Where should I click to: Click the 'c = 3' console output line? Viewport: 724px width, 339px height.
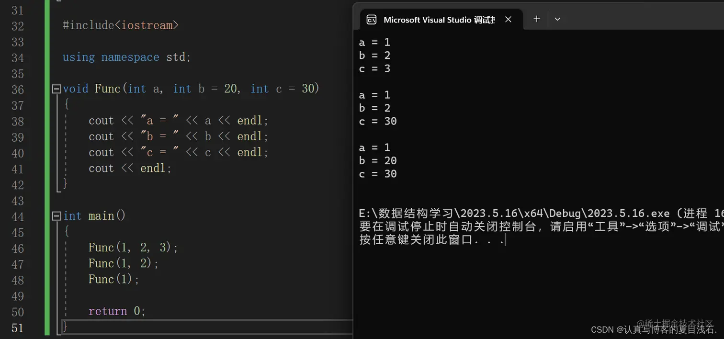click(374, 68)
